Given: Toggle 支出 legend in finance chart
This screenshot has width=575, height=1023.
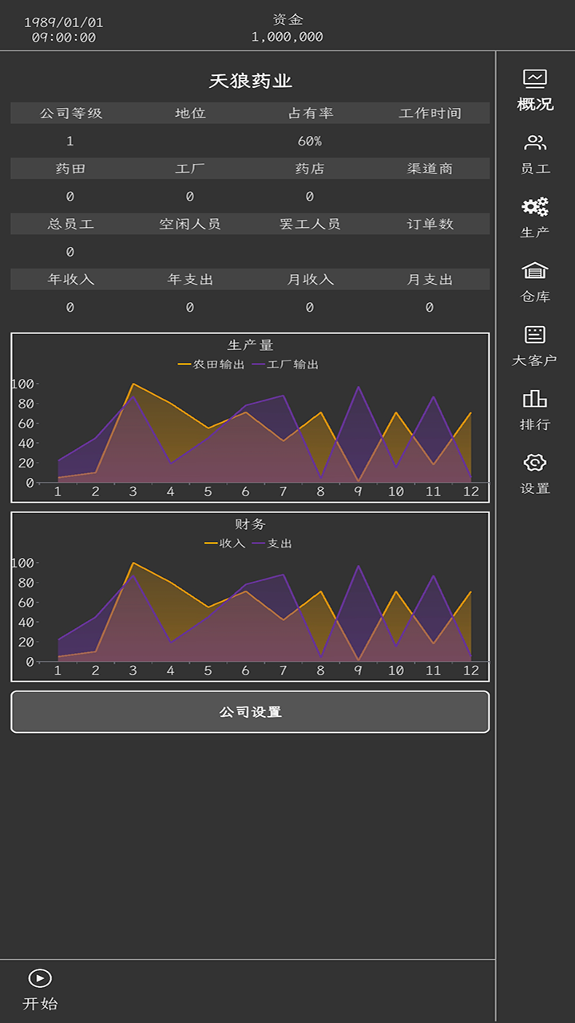Looking at the screenshot, I should pyautogui.click(x=272, y=543).
